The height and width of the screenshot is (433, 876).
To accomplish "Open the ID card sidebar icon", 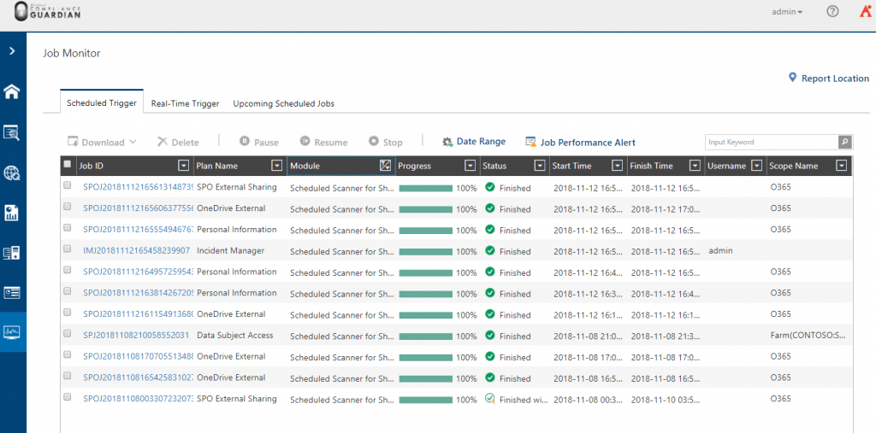I will 12,292.
